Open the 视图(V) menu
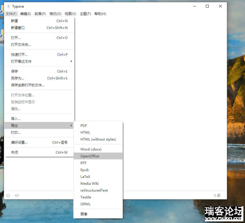 coord(70,14)
